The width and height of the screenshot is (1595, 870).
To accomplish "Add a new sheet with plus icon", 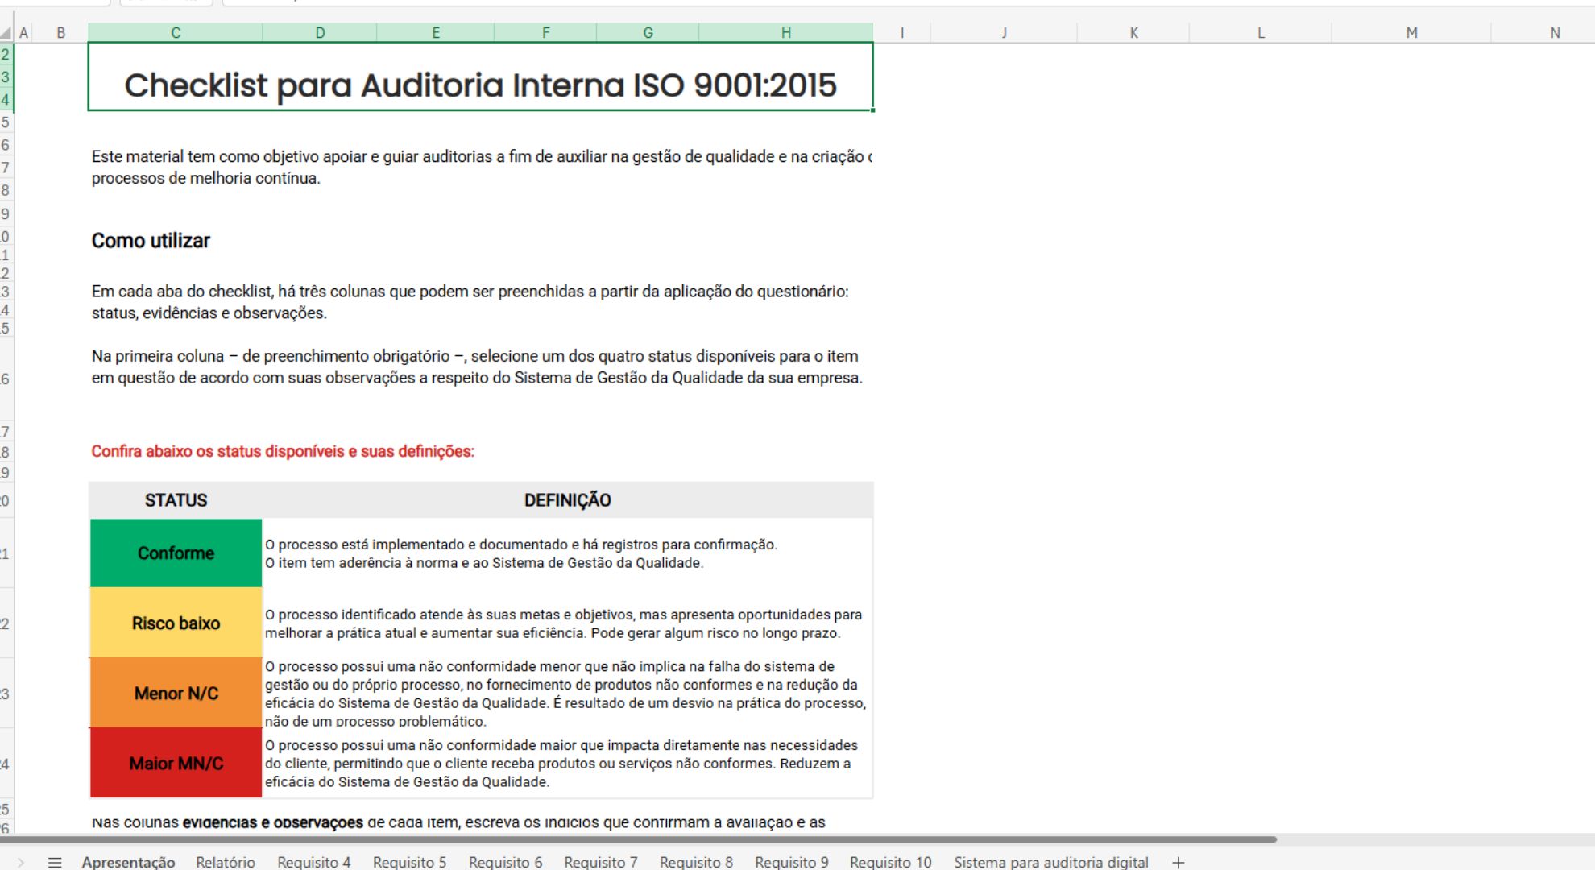I will [1179, 862].
